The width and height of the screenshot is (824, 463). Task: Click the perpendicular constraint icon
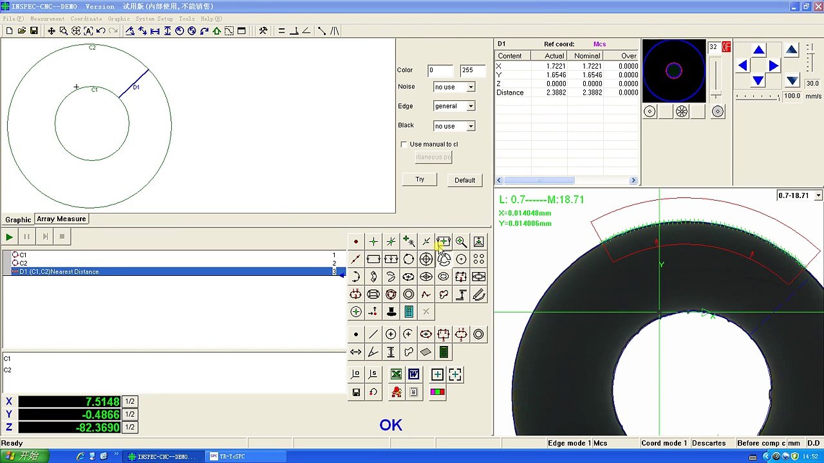294,31
